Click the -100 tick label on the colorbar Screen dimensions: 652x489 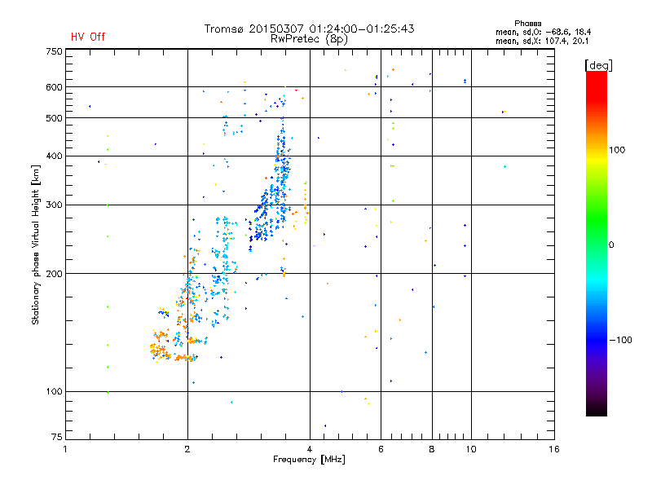[621, 339]
